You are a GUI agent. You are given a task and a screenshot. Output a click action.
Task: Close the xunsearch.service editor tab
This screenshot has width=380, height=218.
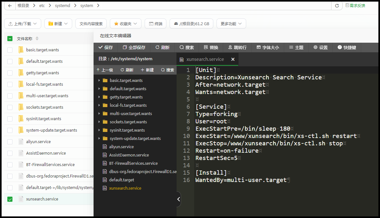[x=233, y=59]
